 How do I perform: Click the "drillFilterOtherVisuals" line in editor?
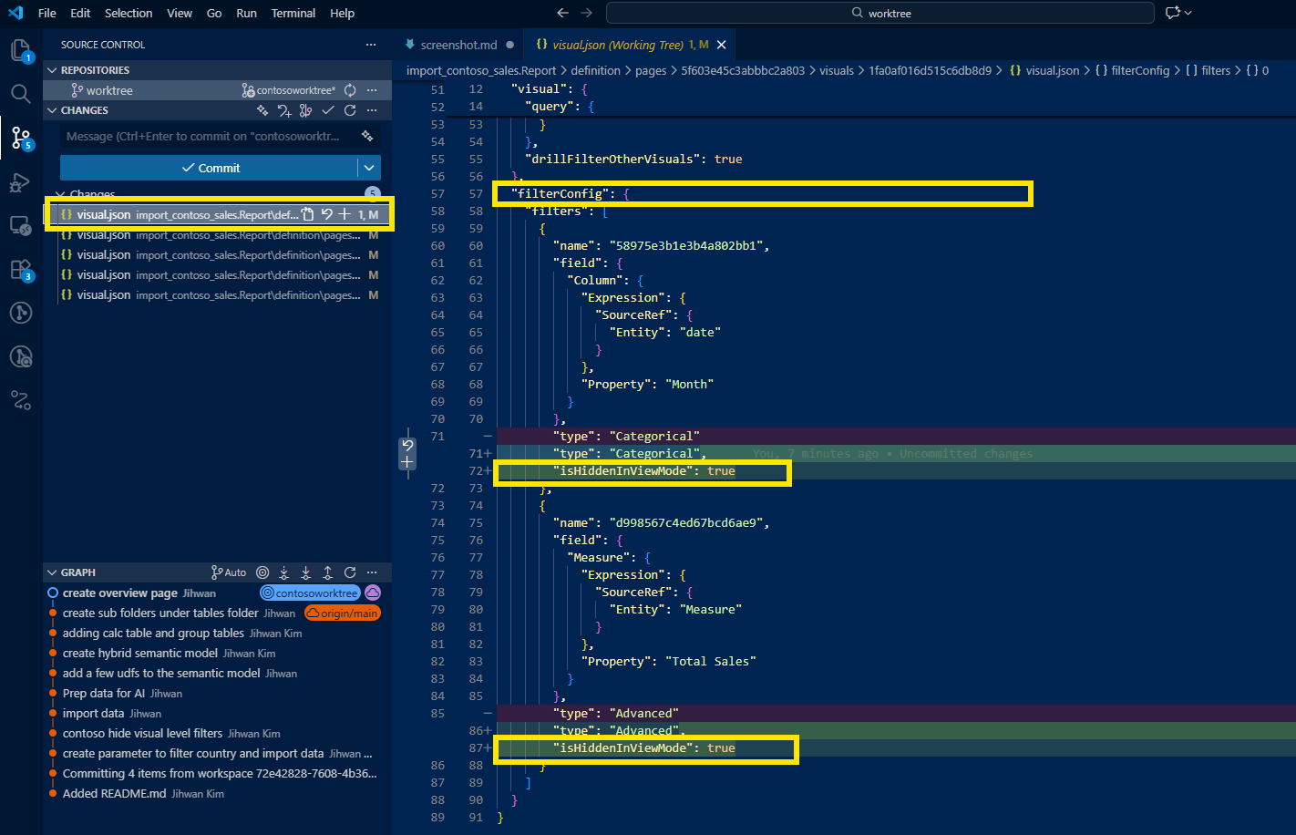[633, 159]
